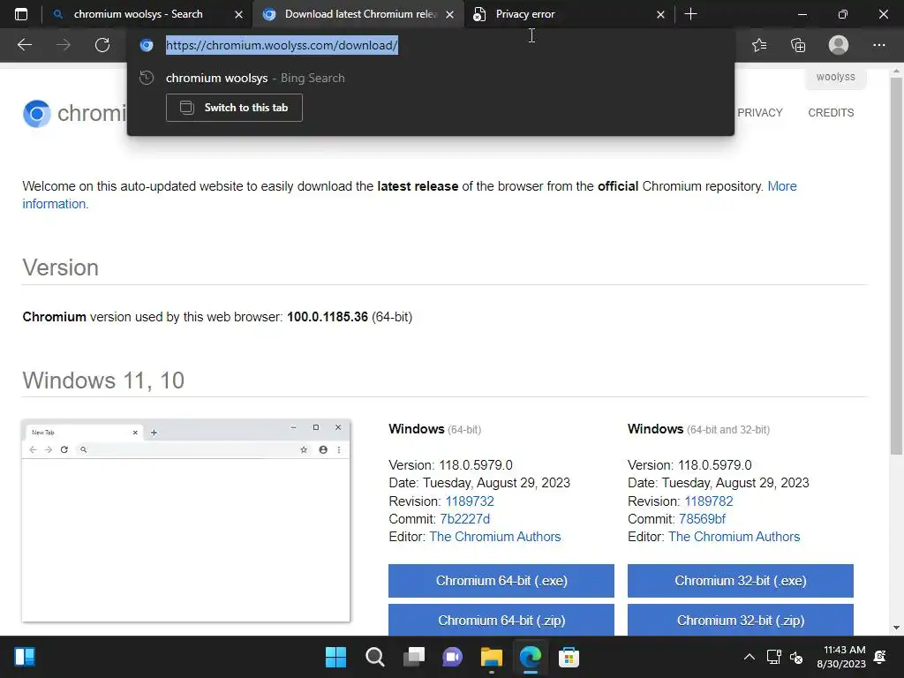Image resolution: width=904 pixels, height=678 pixels.
Task: Open revision 1189732 link
Action: [x=470, y=501]
